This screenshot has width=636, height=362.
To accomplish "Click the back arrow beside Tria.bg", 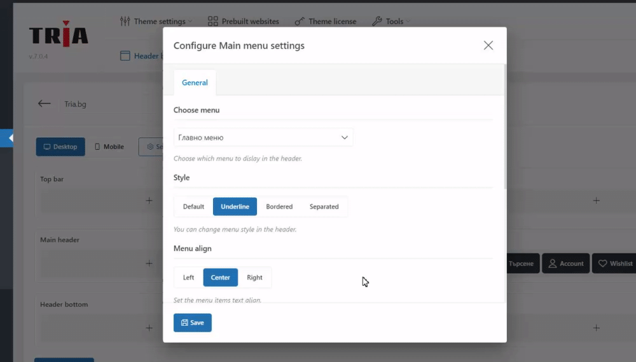I will coord(44,104).
